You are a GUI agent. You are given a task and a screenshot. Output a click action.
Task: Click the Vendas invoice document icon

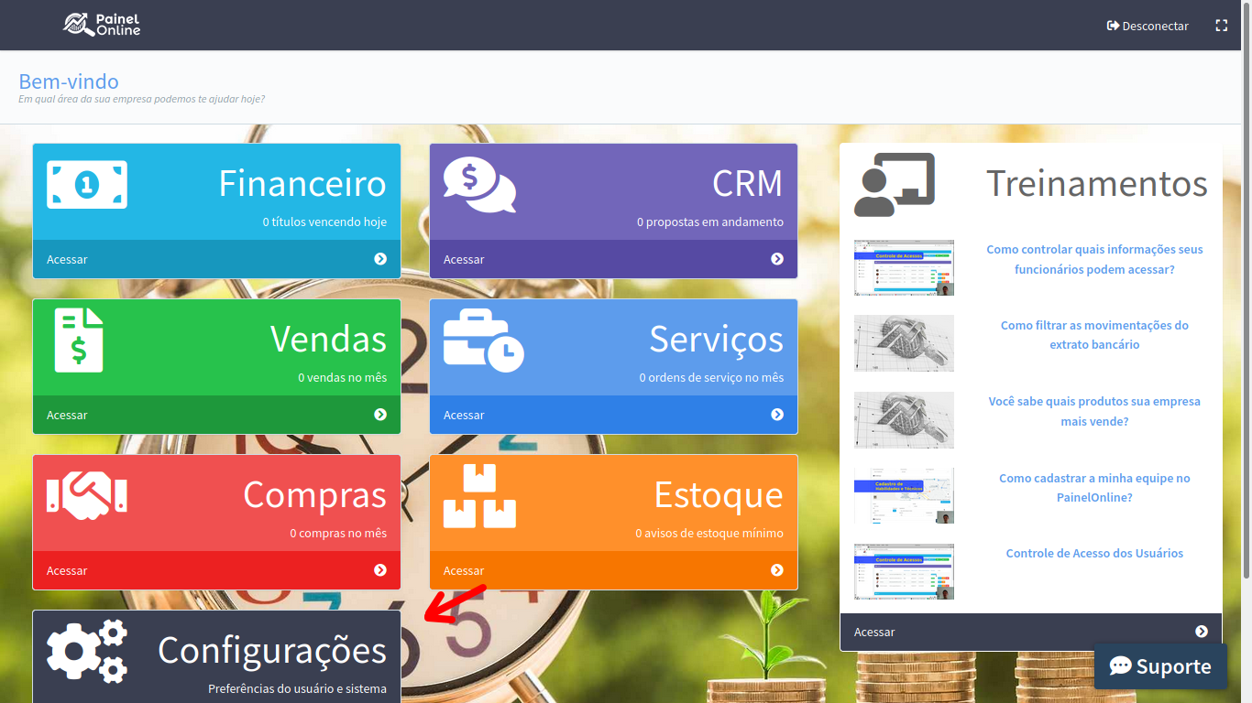(x=79, y=341)
